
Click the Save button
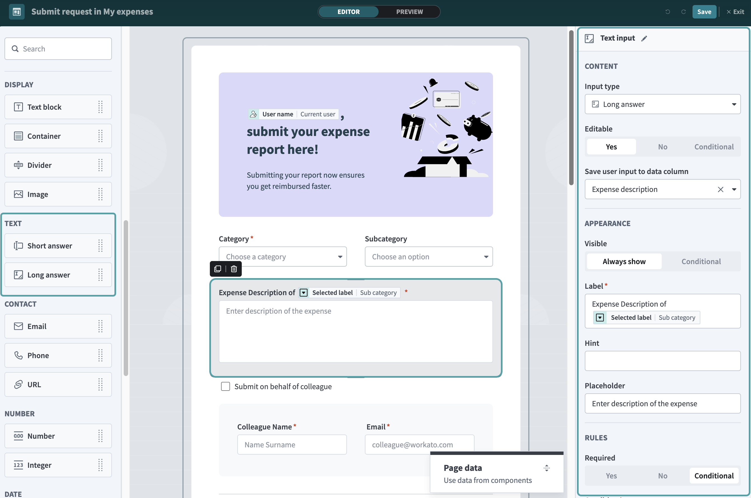[x=704, y=12]
